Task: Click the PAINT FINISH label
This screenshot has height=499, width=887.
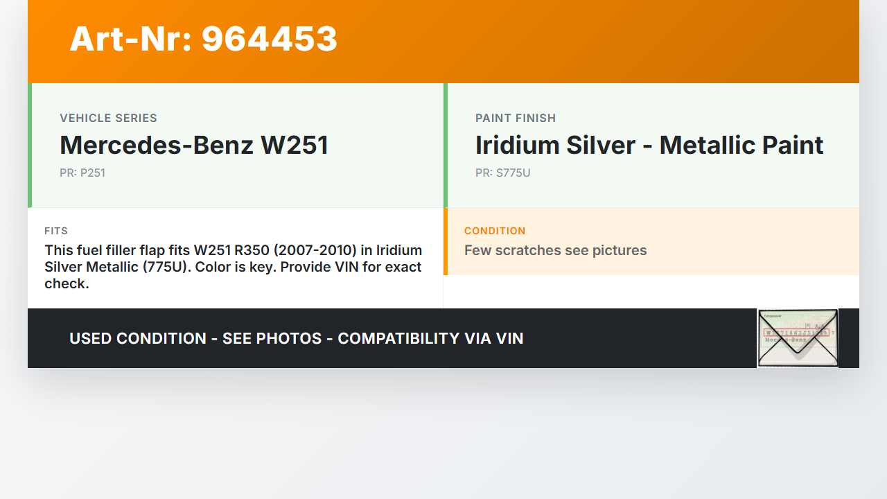Action: (x=516, y=118)
